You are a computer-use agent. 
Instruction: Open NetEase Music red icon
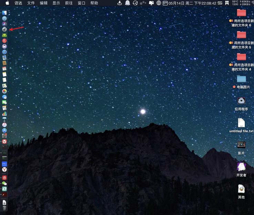4,178
